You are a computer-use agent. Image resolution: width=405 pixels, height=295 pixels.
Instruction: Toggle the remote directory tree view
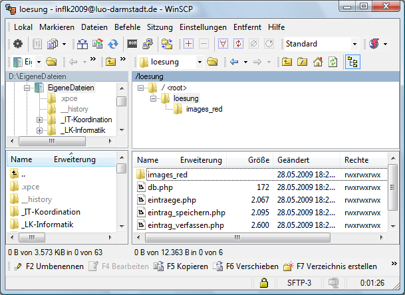pyautogui.click(x=352, y=62)
